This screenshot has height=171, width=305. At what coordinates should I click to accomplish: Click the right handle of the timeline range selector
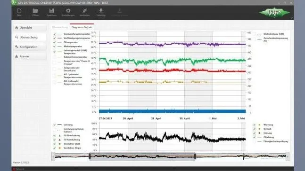tap(195, 156)
